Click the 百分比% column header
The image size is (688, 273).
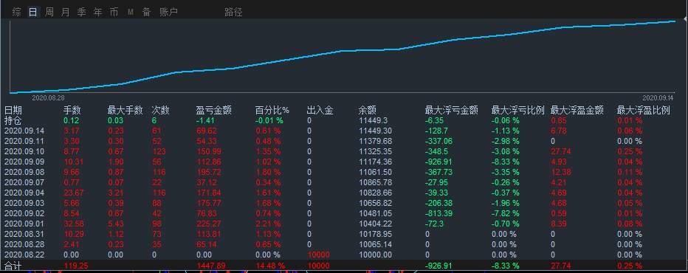(x=272, y=111)
